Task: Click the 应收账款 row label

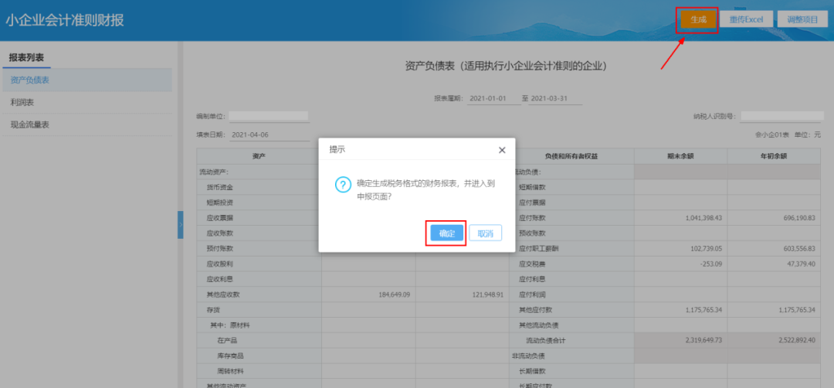Action: point(219,233)
